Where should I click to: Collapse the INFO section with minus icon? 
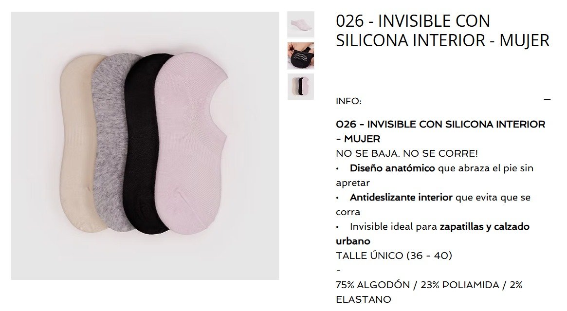[547, 99]
